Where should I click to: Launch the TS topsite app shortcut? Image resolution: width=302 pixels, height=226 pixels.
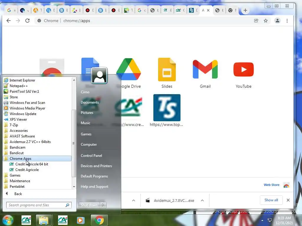coord(167,108)
